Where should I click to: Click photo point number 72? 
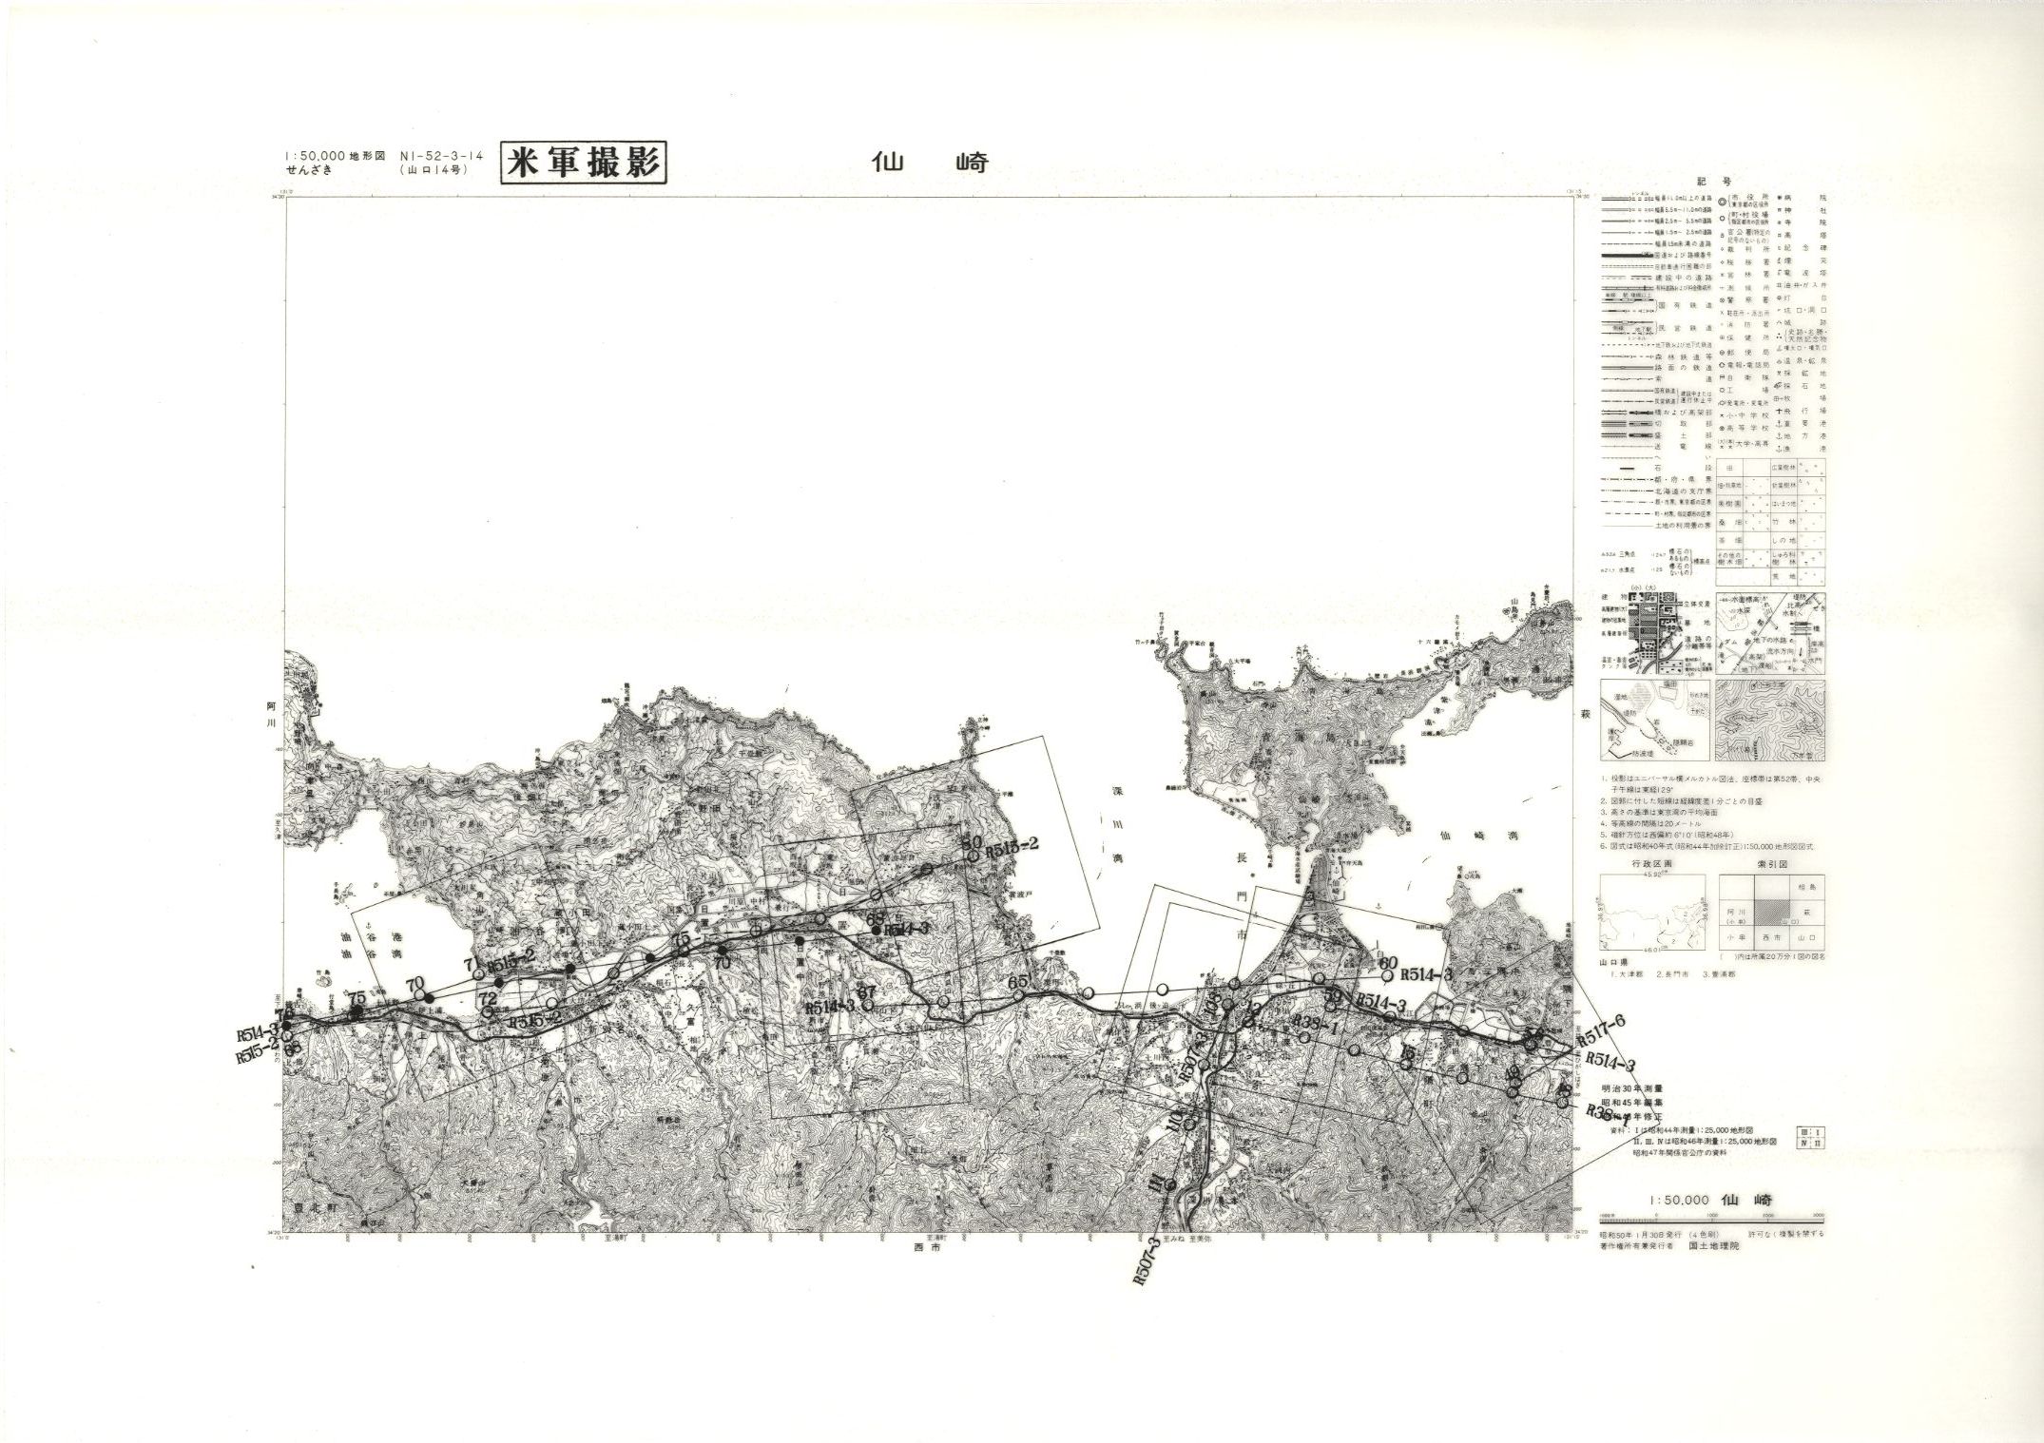pos(489,999)
